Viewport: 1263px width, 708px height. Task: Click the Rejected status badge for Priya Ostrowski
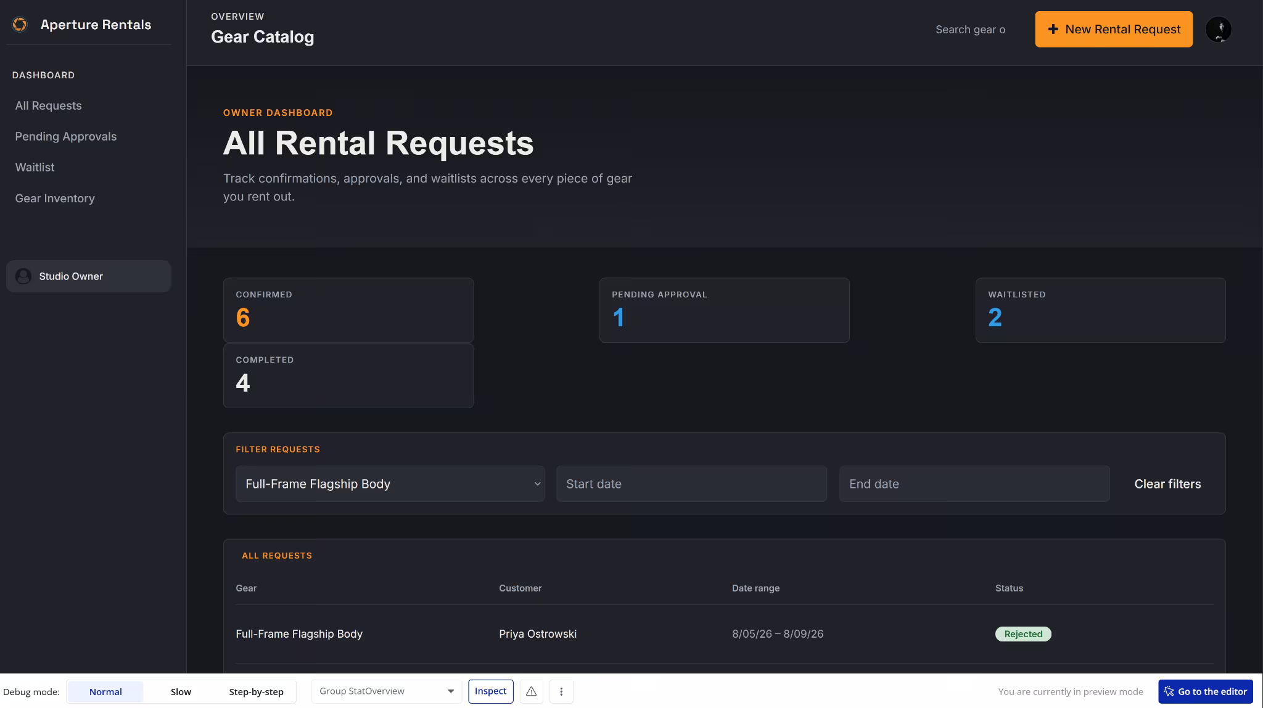tap(1023, 634)
